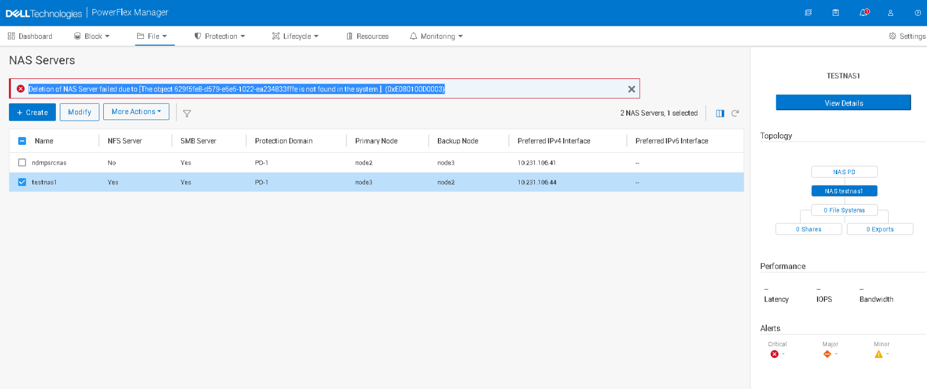The height and width of the screenshot is (389, 927).
Task: Toggle the select-all header checkbox
Action: [x=22, y=141]
